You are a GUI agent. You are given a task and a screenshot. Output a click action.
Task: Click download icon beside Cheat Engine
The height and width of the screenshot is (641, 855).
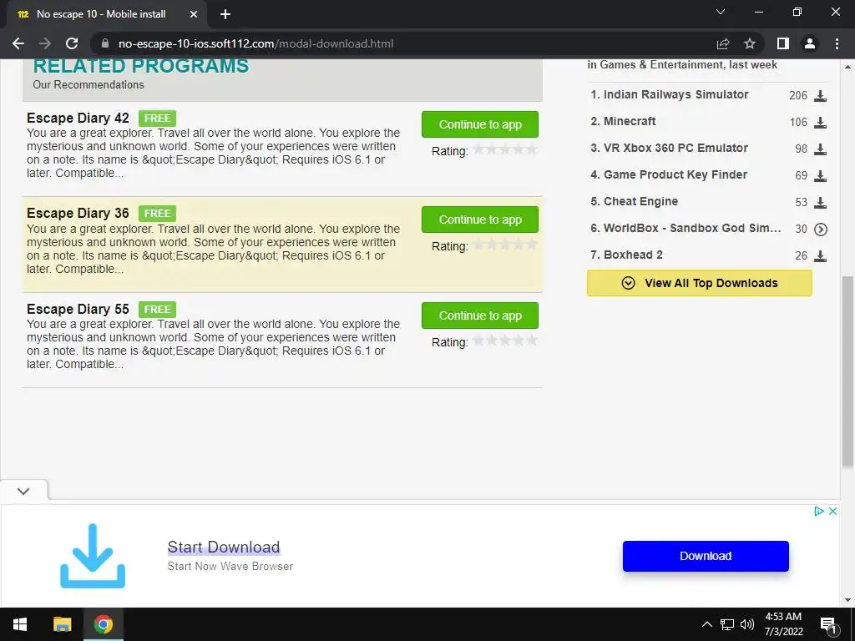coord(820,203)
